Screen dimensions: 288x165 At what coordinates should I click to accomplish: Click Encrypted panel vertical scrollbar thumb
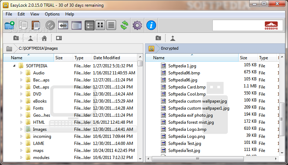tap(282, 119)
